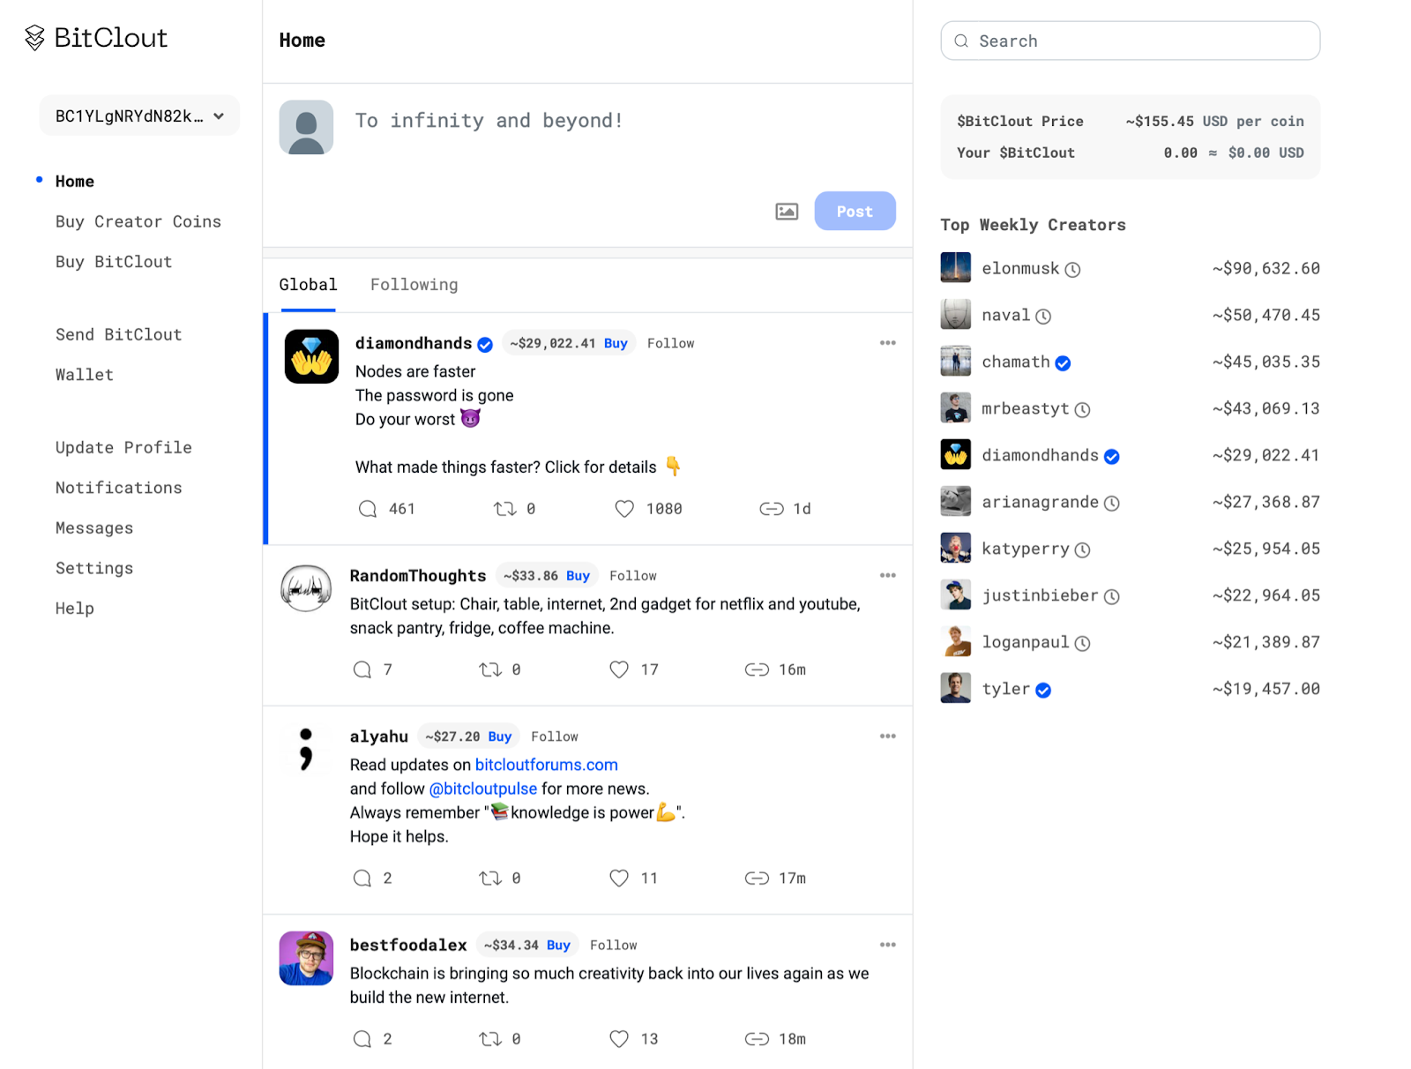
Task: Like the alyahu post
Action: 619,878
